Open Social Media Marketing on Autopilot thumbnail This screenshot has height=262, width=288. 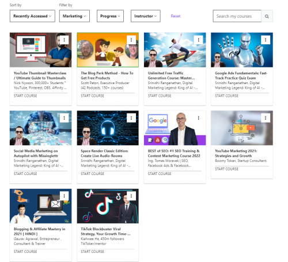click(x=40, y=128)
